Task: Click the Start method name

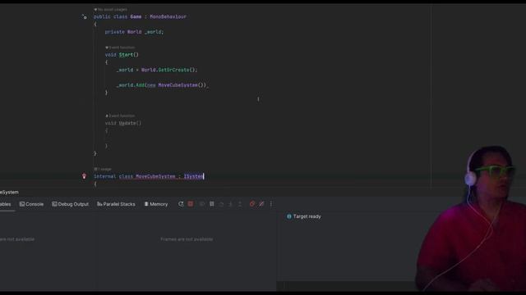Action: pyautogui.click(x=126, y=55)
